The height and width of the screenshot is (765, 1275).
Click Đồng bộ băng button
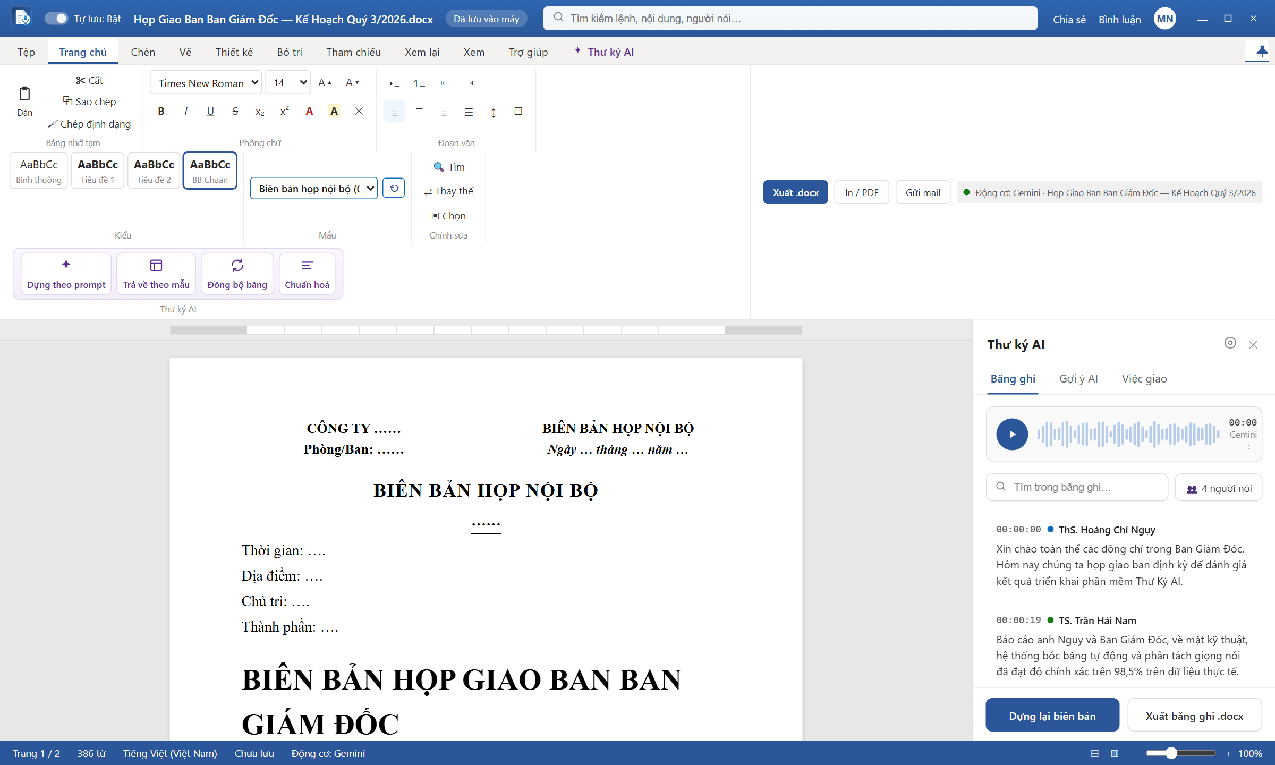click(237, 274)
